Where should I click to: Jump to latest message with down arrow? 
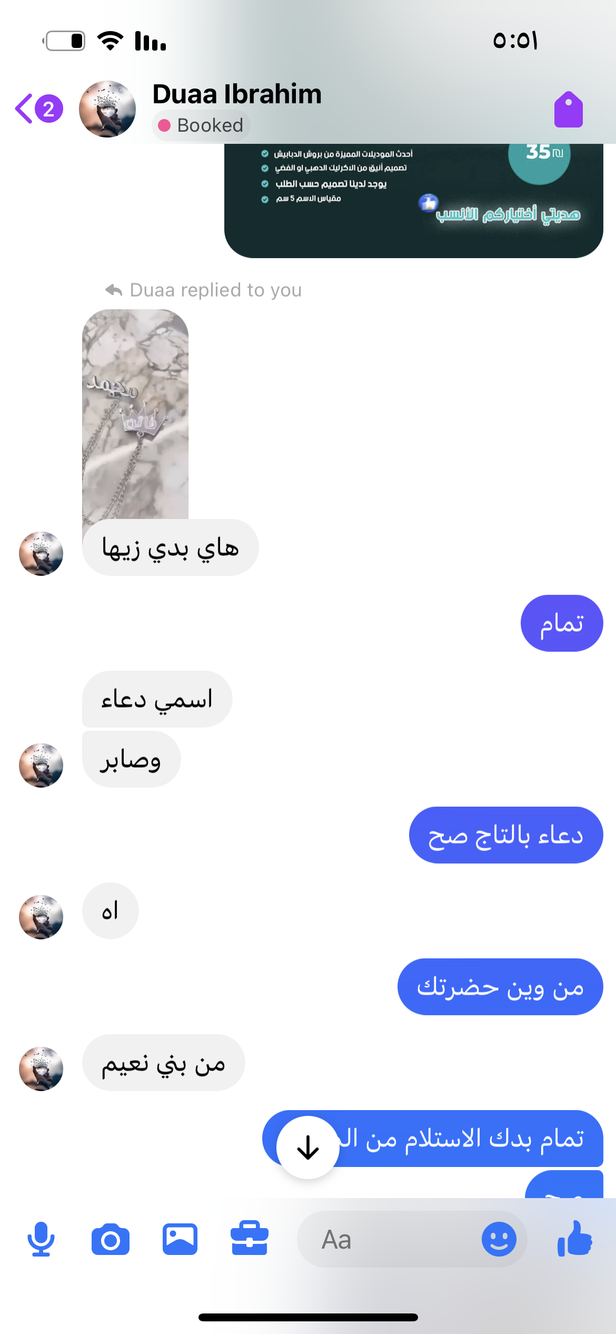(x=308, y=1147)
